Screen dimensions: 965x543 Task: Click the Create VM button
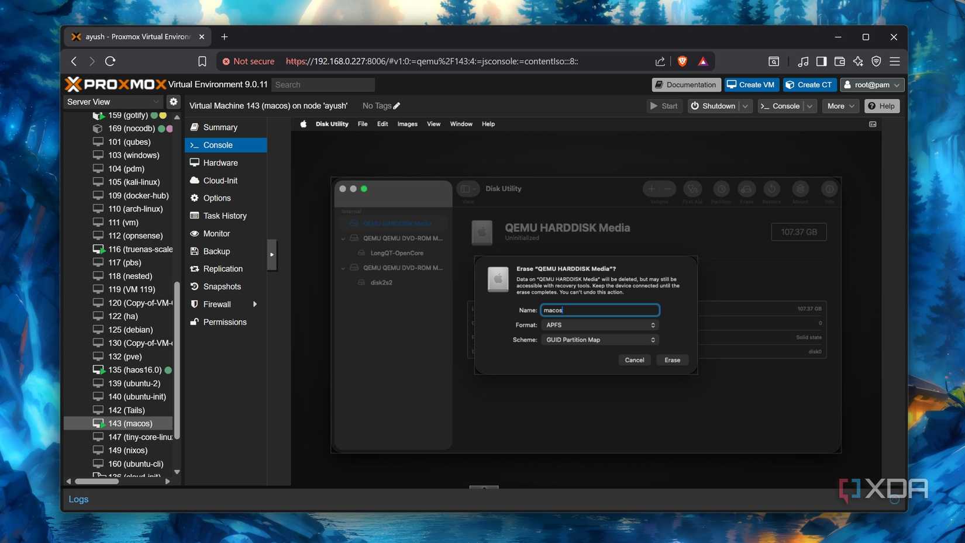click(x=751, y=85)
